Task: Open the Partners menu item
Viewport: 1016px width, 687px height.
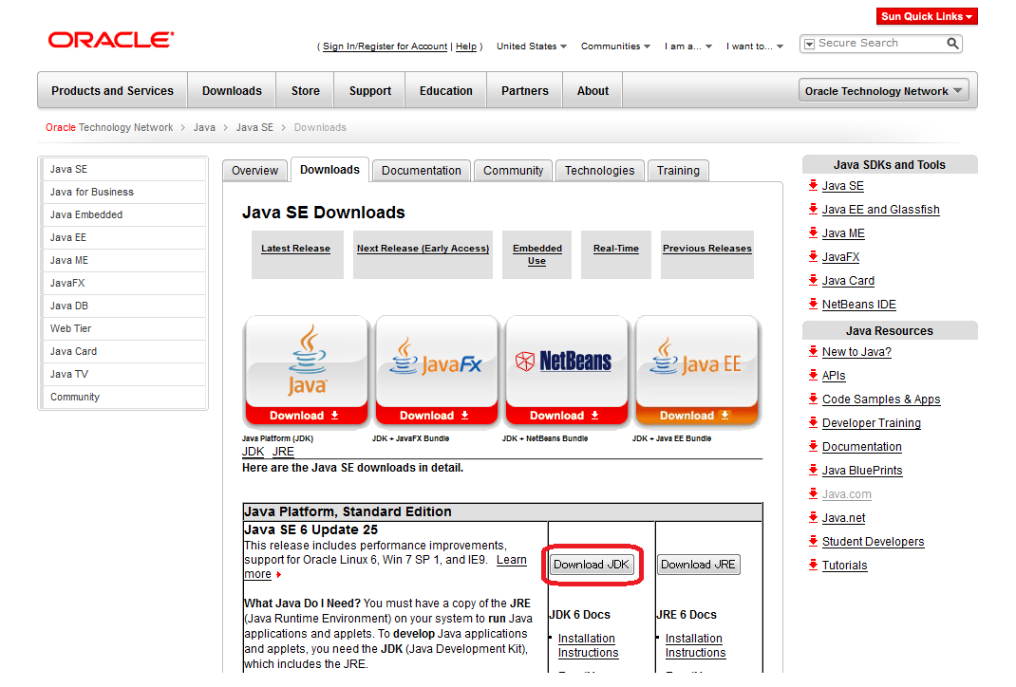Action: (x=525, y=91)
